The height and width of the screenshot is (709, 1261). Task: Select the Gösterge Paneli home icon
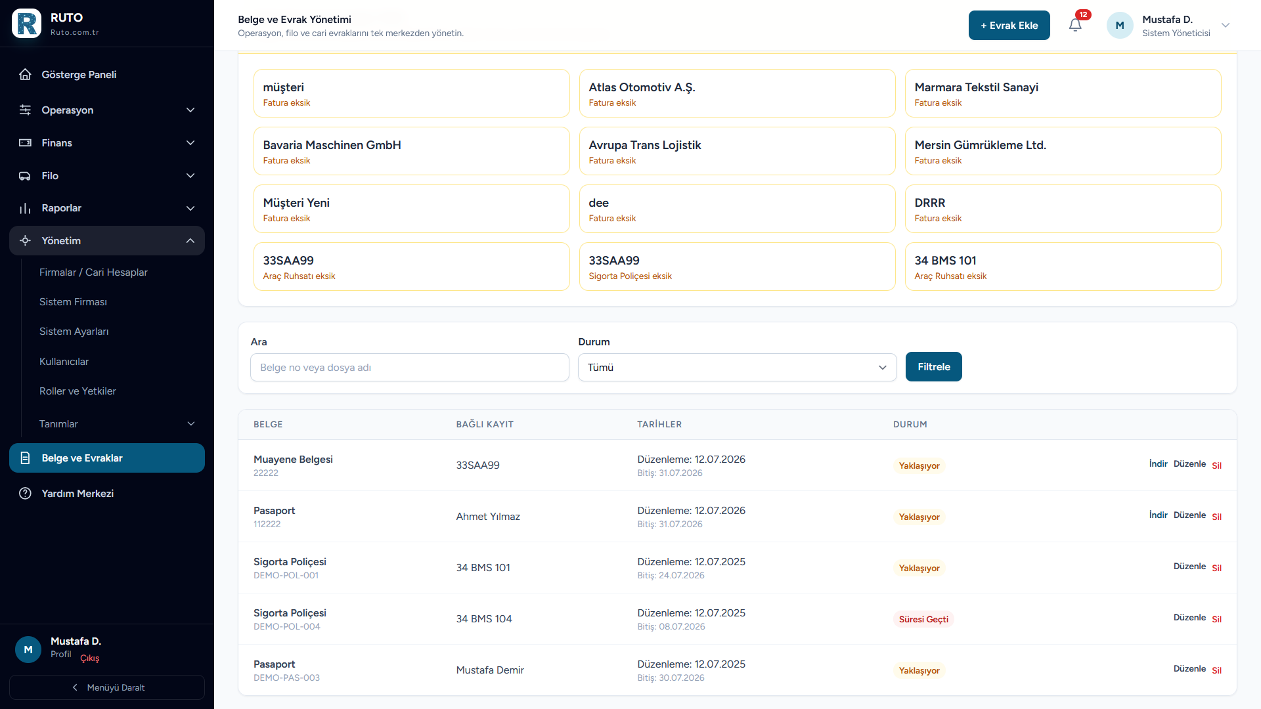(x=25, y=74)
